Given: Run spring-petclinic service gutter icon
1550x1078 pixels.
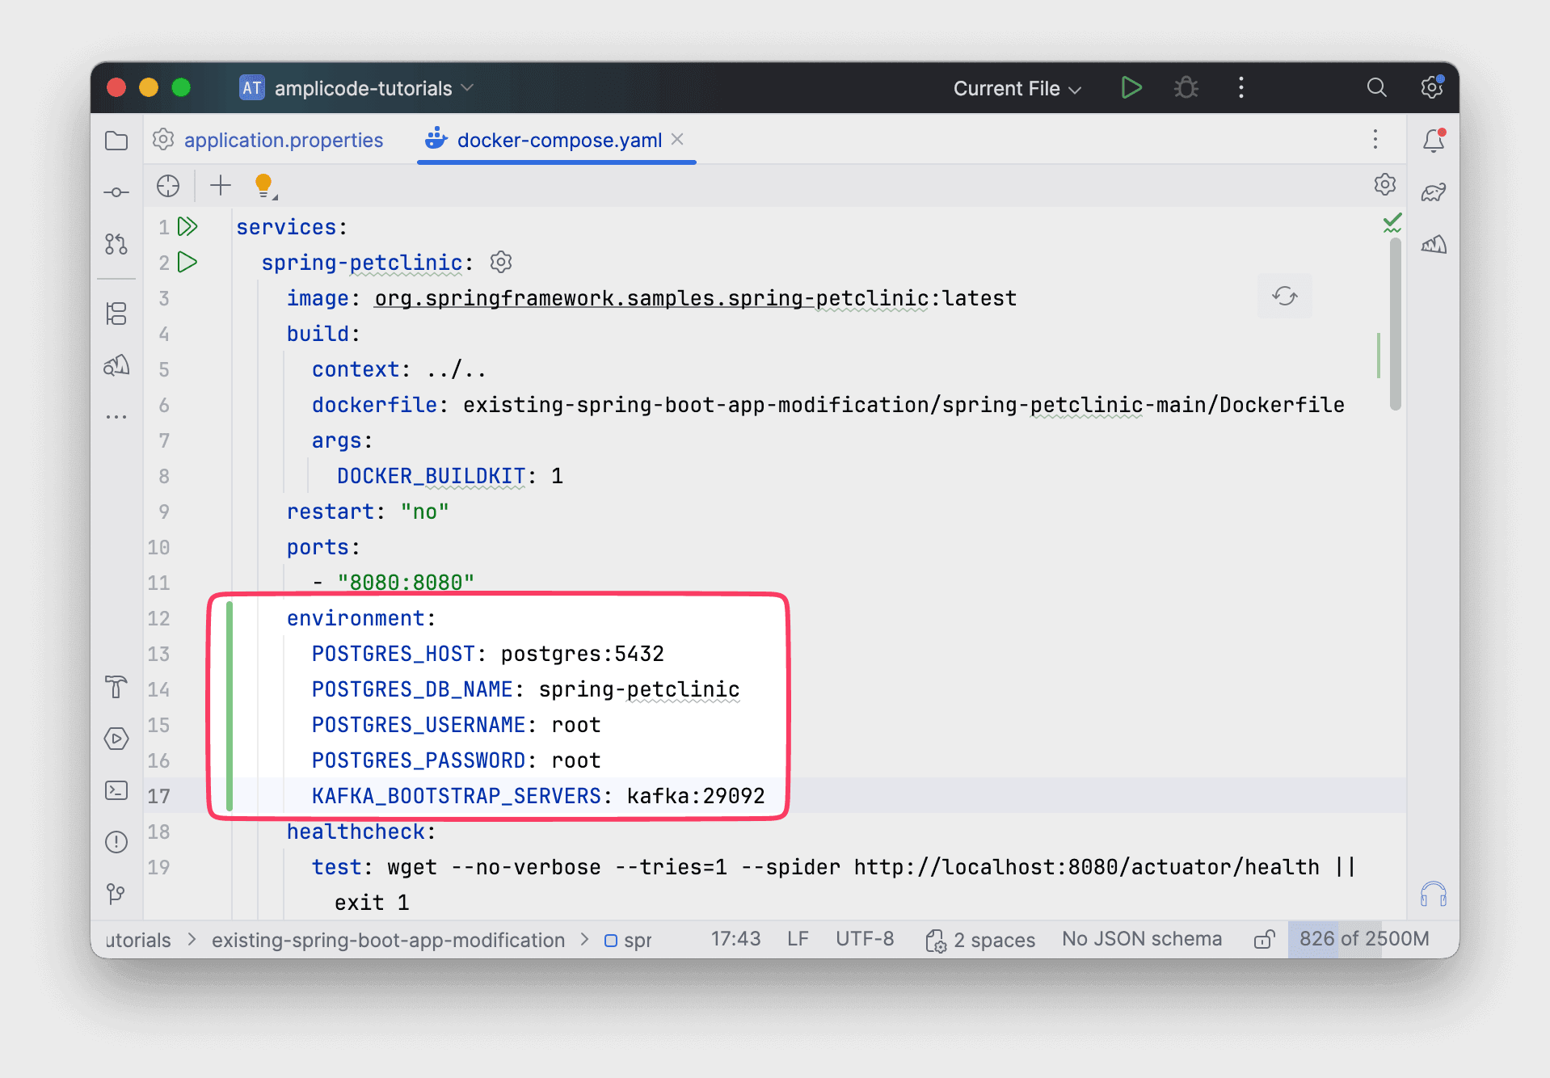Looking at the screenshot, I should pyautogui.click(x=187, y=262).
